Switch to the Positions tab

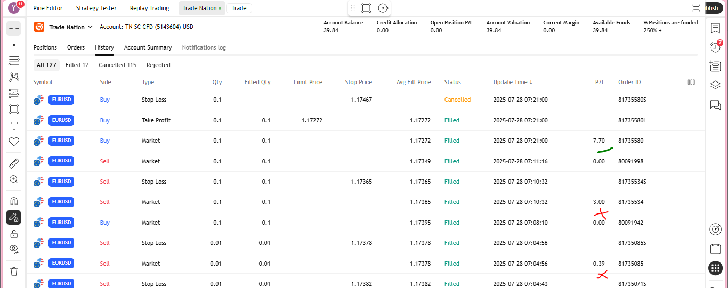coord(45,47)
